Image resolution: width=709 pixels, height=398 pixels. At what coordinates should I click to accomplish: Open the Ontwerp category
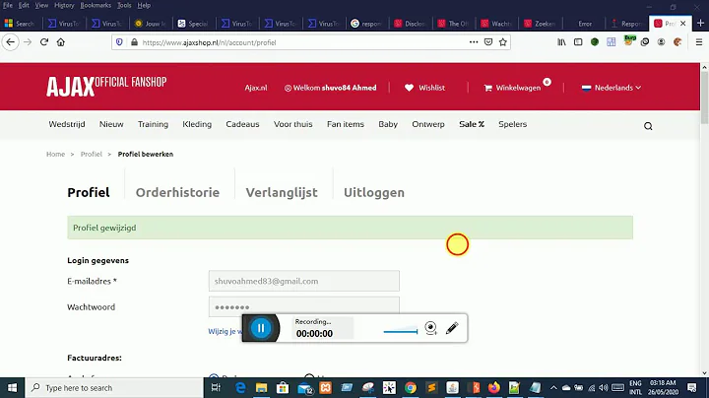[x=427, y=124]
